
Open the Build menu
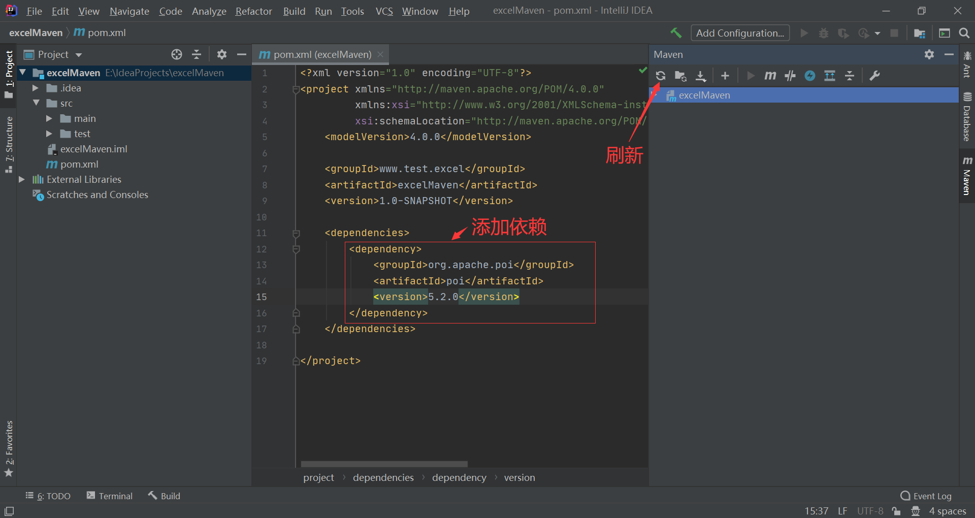(294, 11)
